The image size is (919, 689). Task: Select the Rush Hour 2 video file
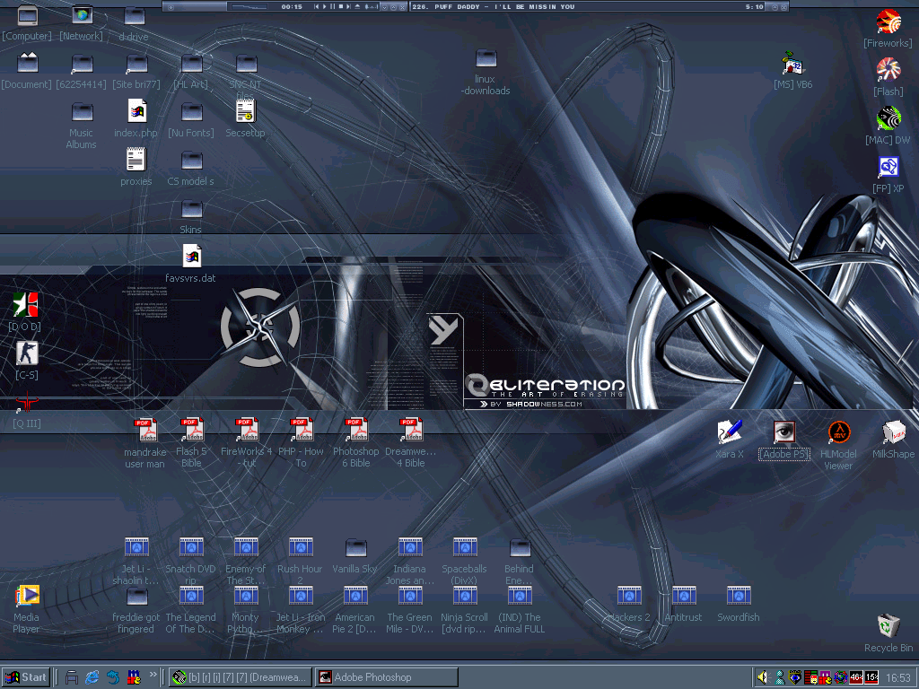click(x=301, y=562)
